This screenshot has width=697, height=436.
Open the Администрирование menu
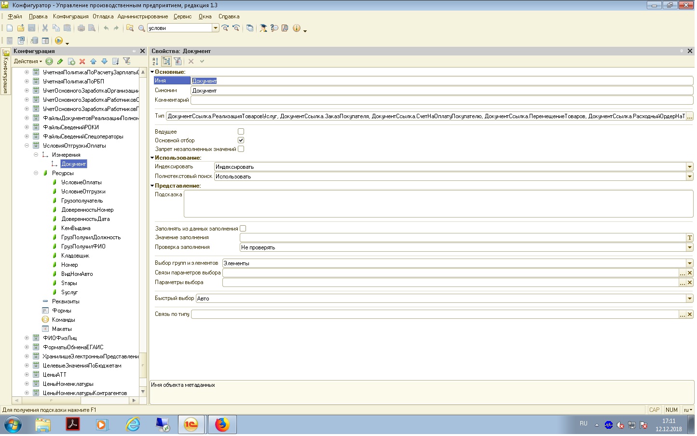point(143,16)
